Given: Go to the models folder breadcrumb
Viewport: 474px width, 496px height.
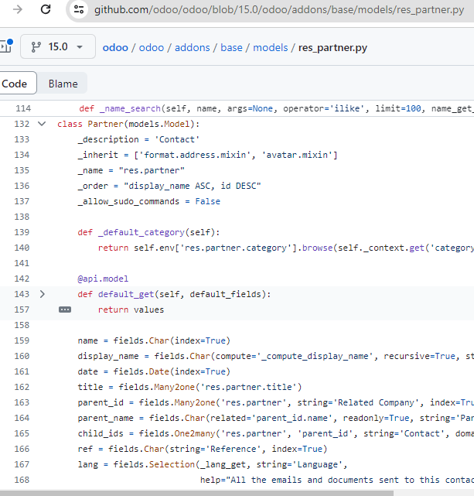Looking at the screenshot, I should 271,47.
